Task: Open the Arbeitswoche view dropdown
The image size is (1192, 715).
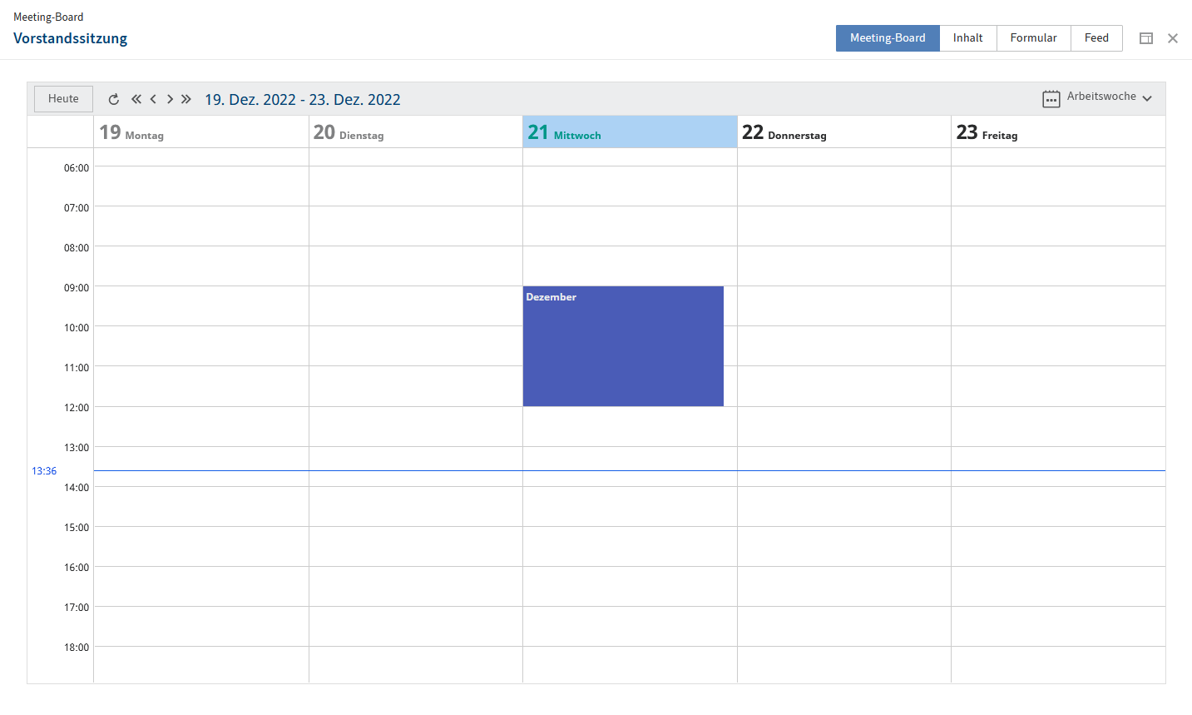Action: point(1109,97)
